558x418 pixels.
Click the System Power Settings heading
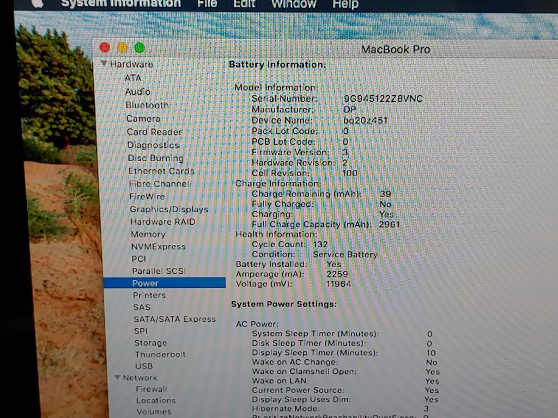[283, 304]
